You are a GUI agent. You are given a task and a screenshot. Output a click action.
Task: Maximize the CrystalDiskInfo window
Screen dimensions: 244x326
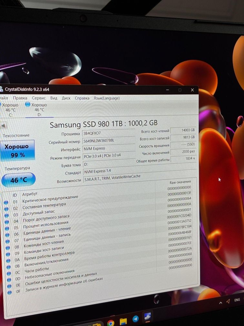(x=180, y=90)
